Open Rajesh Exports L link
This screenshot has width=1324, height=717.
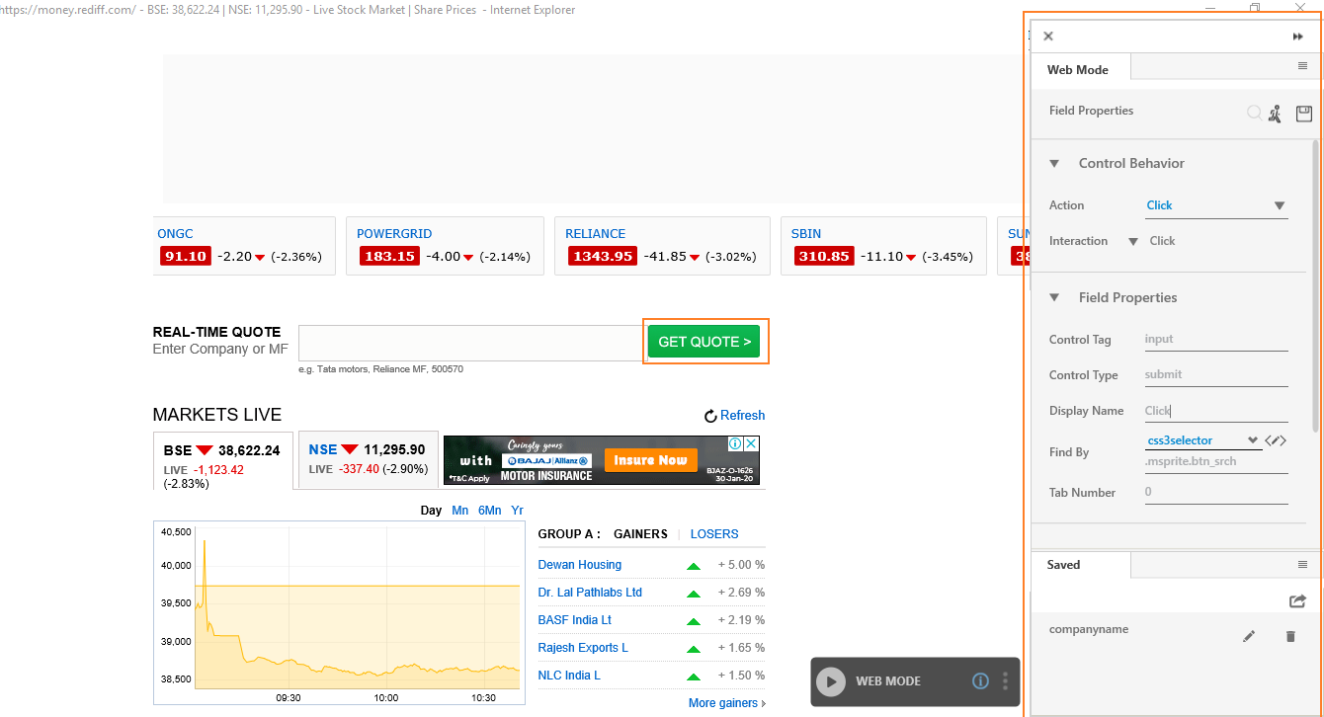pos(584,648)
